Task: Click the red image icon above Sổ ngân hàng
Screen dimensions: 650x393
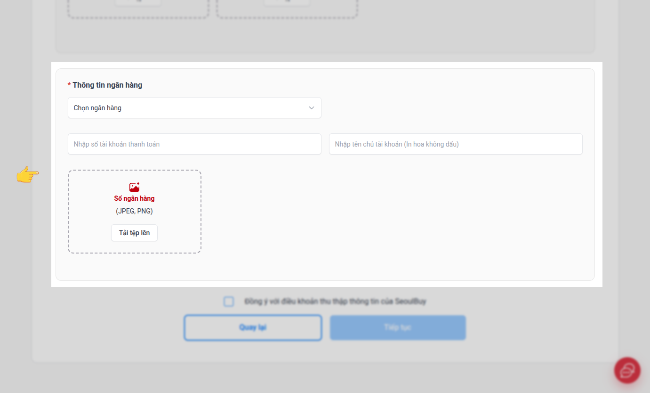Action: 134,187
